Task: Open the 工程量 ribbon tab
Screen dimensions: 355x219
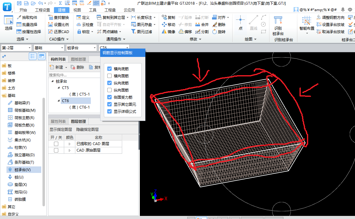Action: (110, 10)
